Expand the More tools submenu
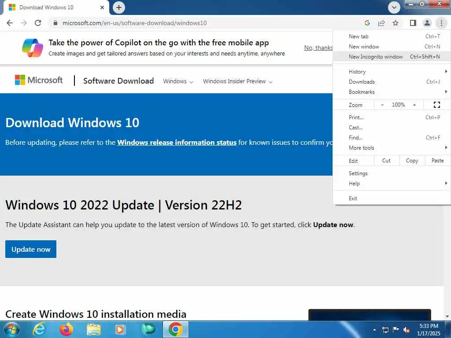This screenshot has height=338, width=451. [392, 148]
